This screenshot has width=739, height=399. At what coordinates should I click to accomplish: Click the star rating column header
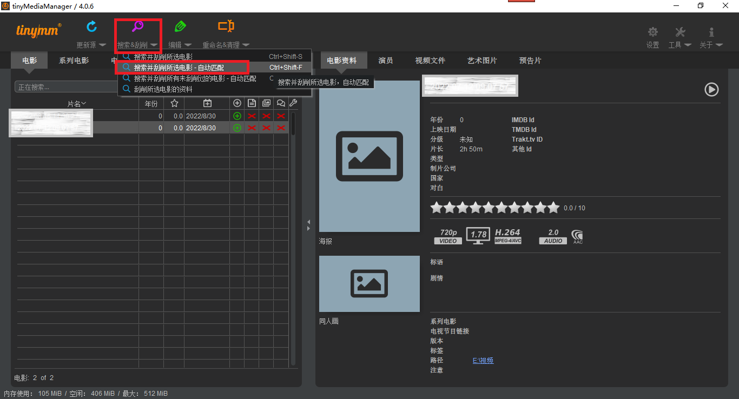tap(174, 103)
